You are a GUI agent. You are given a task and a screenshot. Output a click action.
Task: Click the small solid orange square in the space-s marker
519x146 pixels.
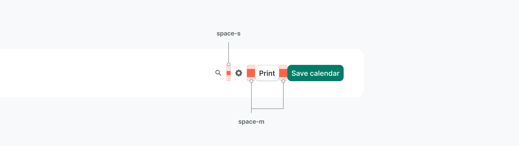229,73
